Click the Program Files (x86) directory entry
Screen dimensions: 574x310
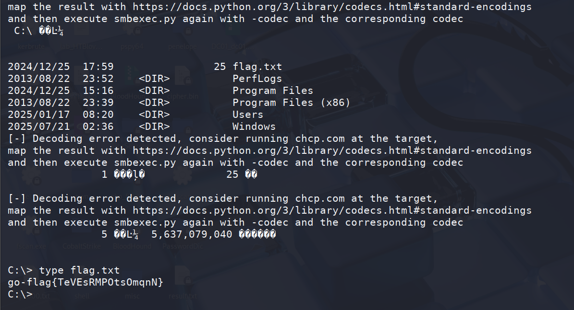pyautogui.click(x=292, y=103)
